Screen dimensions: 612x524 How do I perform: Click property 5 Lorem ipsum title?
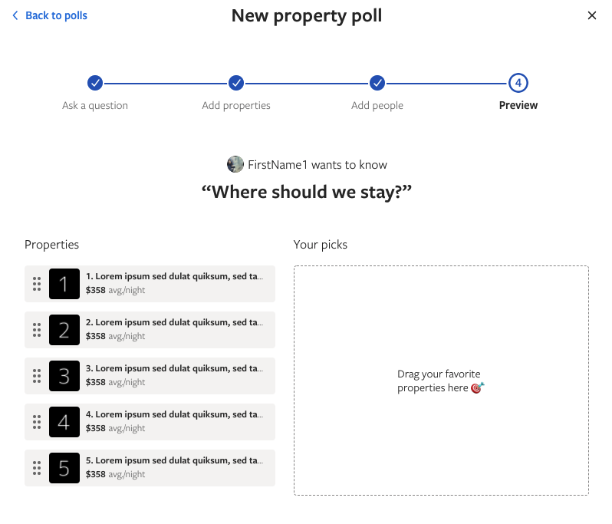(x=174, y=461)
